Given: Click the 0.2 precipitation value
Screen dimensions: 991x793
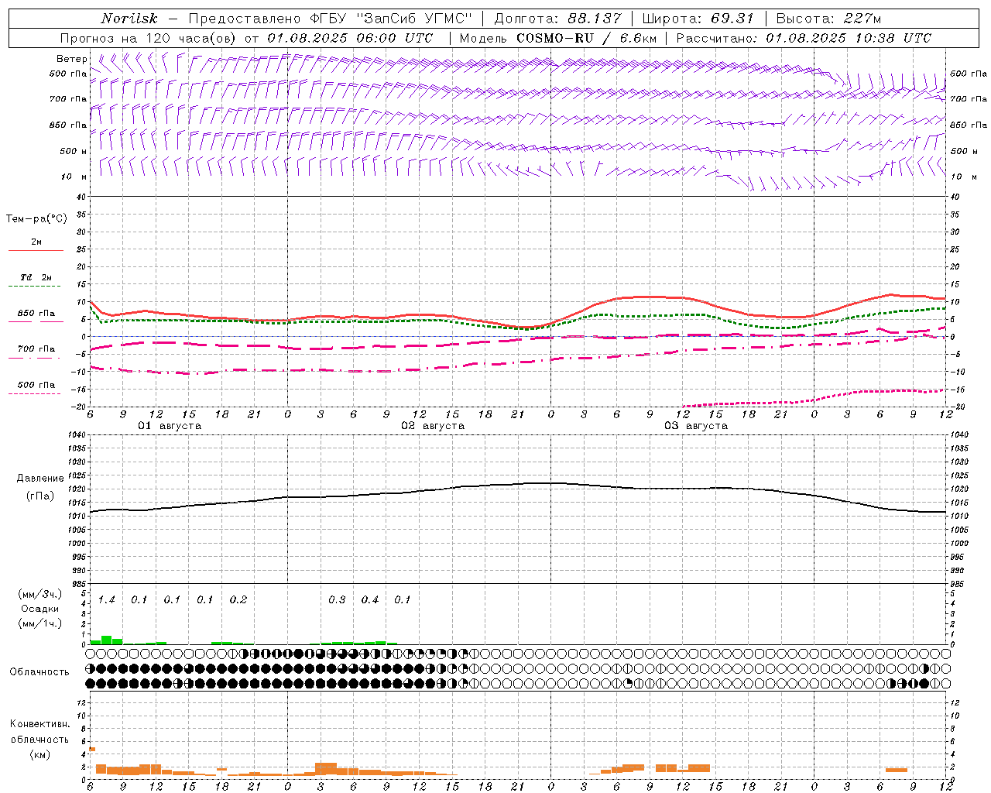Looking at the screenshot, I should (238, 600).
